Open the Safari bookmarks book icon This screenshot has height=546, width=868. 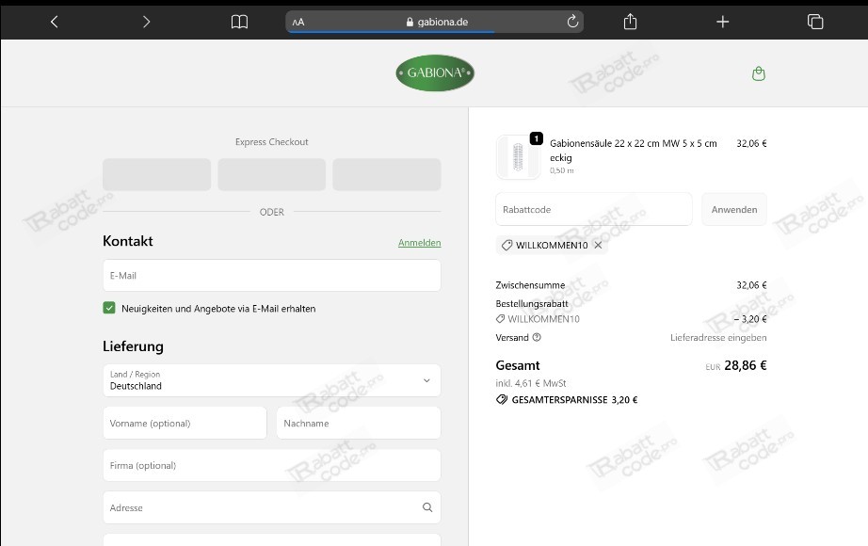(x=239, y=22)
